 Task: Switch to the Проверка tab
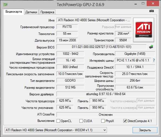click(47, 12)
